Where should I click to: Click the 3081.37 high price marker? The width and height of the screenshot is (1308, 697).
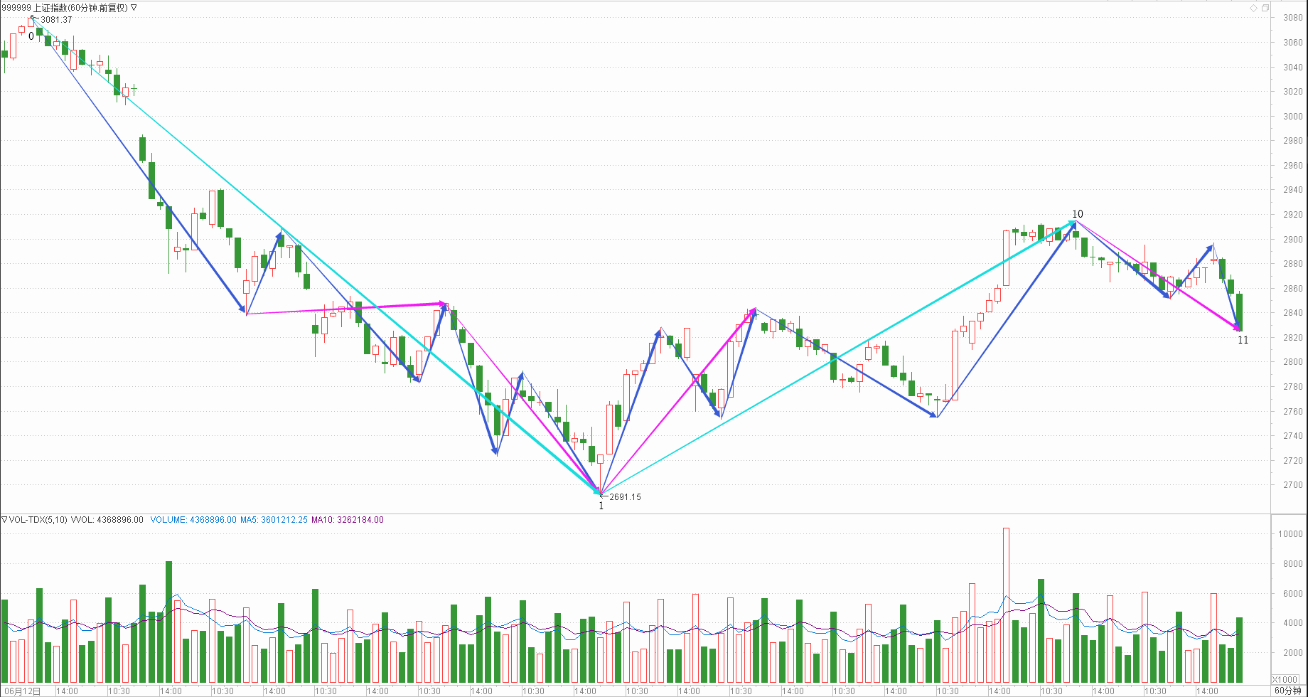pos(56,20)
